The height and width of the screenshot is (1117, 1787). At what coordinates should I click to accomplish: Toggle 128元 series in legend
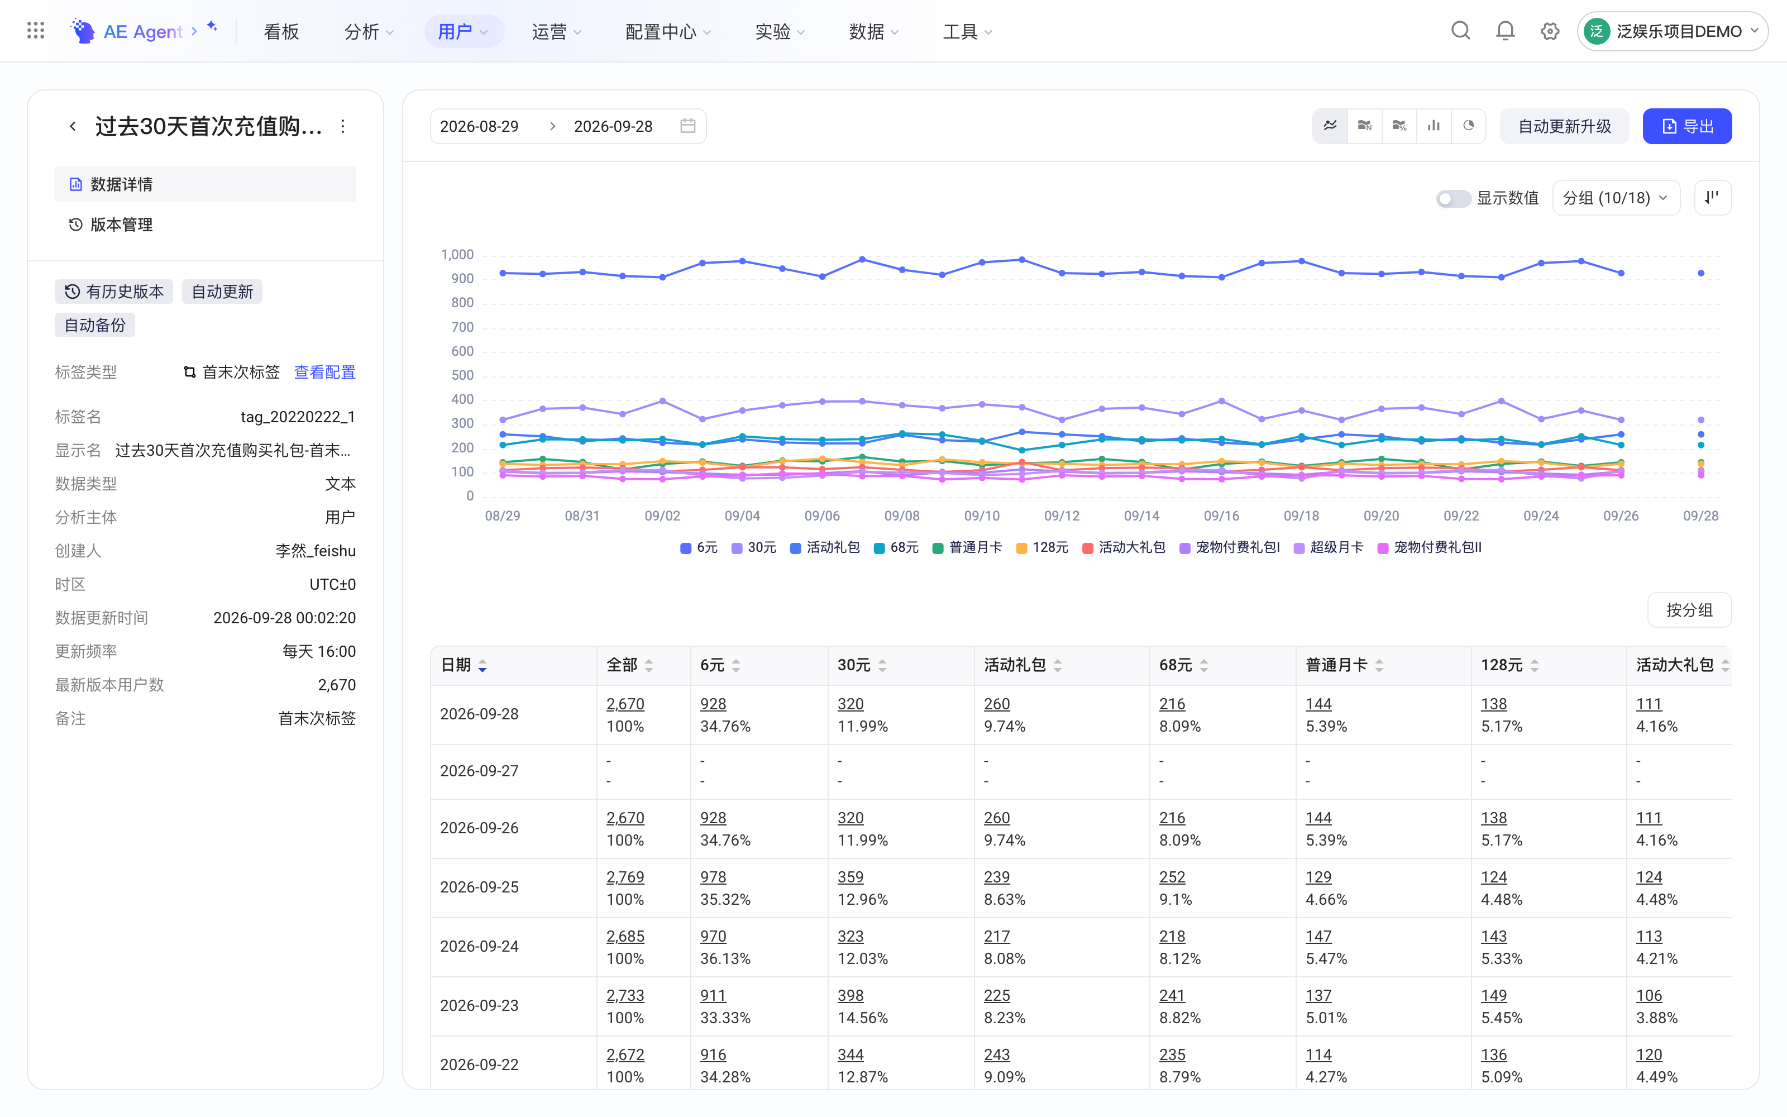[x=1043, y=547]
